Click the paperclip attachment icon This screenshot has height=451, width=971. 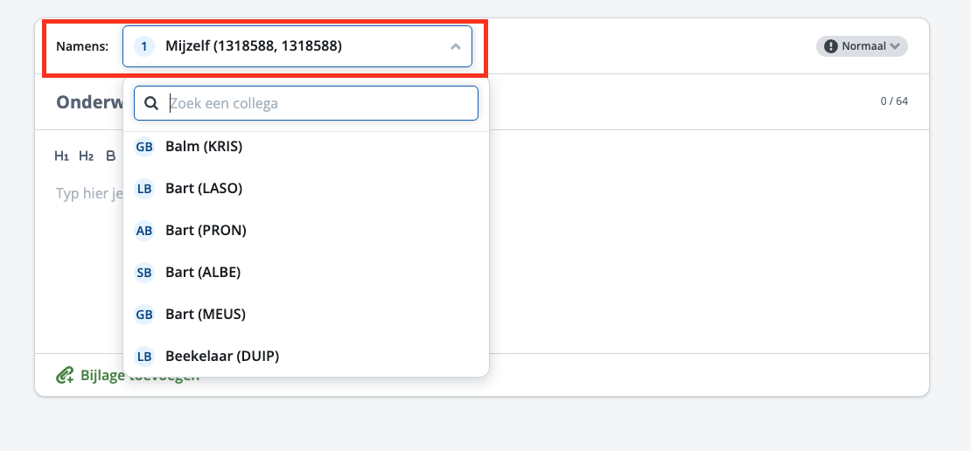(x=65, y=376)
